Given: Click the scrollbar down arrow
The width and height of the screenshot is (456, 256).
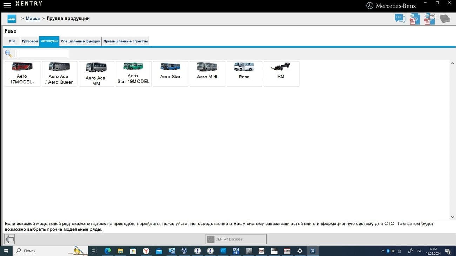Looking at the screenshot, I should (x=452, y=217).
